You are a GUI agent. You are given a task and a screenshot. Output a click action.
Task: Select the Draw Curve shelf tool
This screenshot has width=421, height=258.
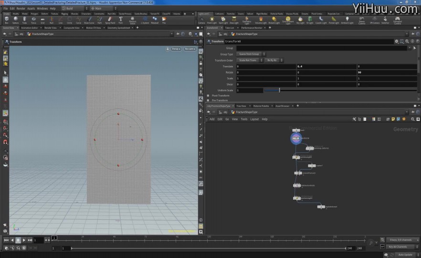coord(89,20)
